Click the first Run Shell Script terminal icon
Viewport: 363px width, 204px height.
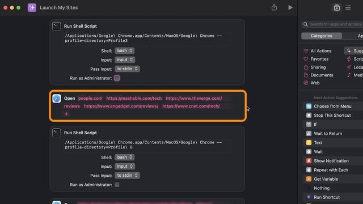pyautogui.click(x=57, y=26)
